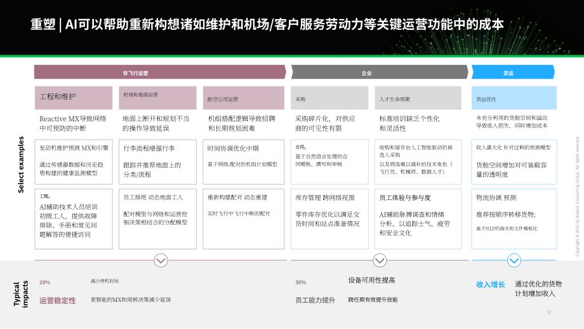
Task: Click the 物流协调 预测 card
Action: click(x=514, y=219)
